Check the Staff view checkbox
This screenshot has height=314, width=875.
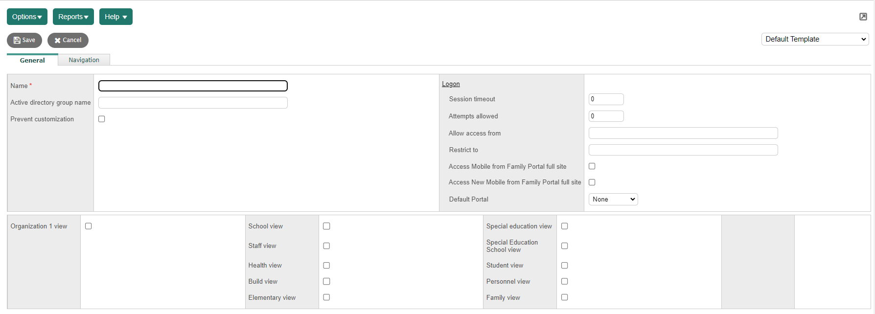click(x=326, y=246)
